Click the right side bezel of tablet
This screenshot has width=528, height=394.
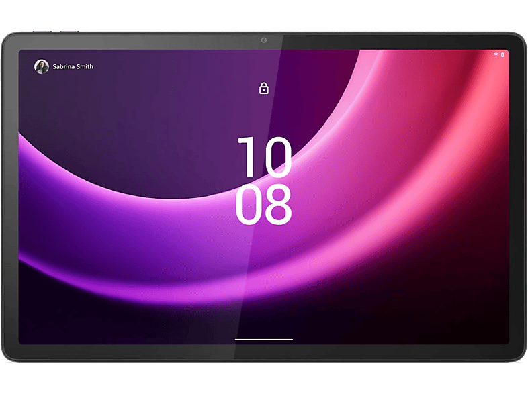(x=517, y=197)
